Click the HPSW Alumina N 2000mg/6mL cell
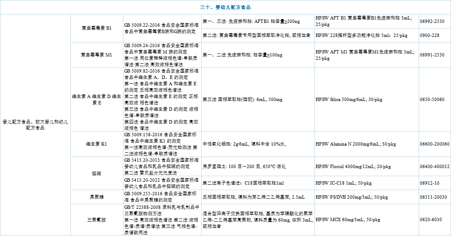 pyautogui.click(x=366, y=144)
